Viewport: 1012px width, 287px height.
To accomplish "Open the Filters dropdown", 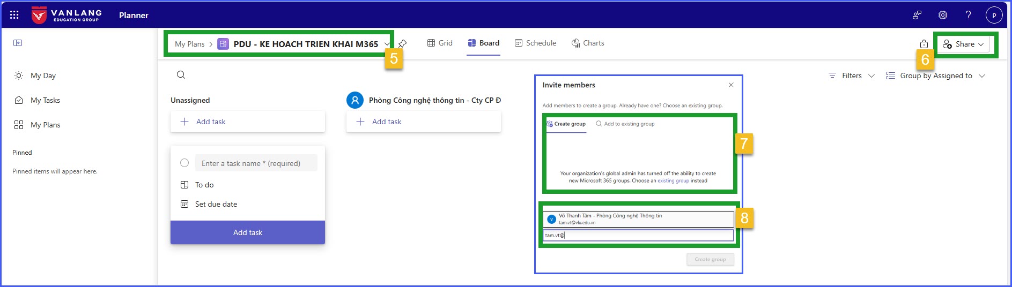I will pyautogui.click(x=852, y=75).
